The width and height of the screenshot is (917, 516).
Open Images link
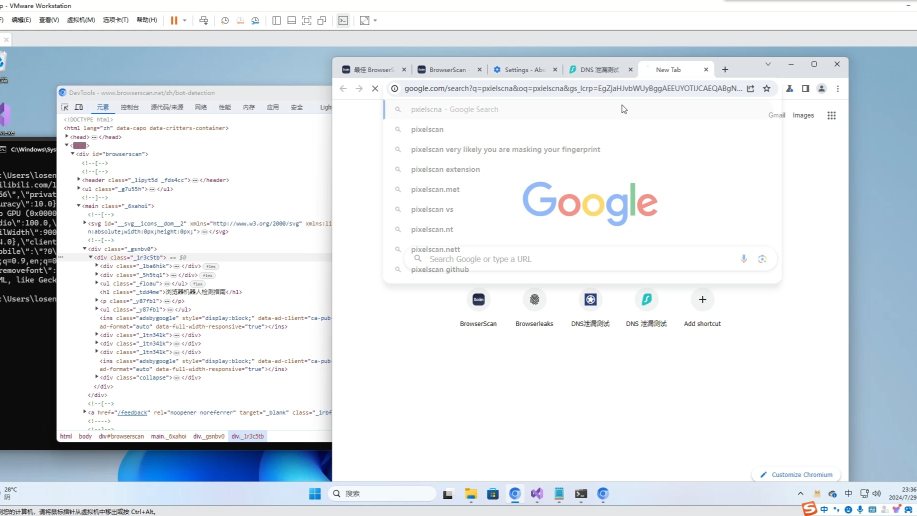click(803, 115)
